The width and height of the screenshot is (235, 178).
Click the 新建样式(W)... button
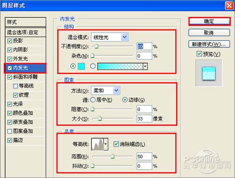(209, 44)
